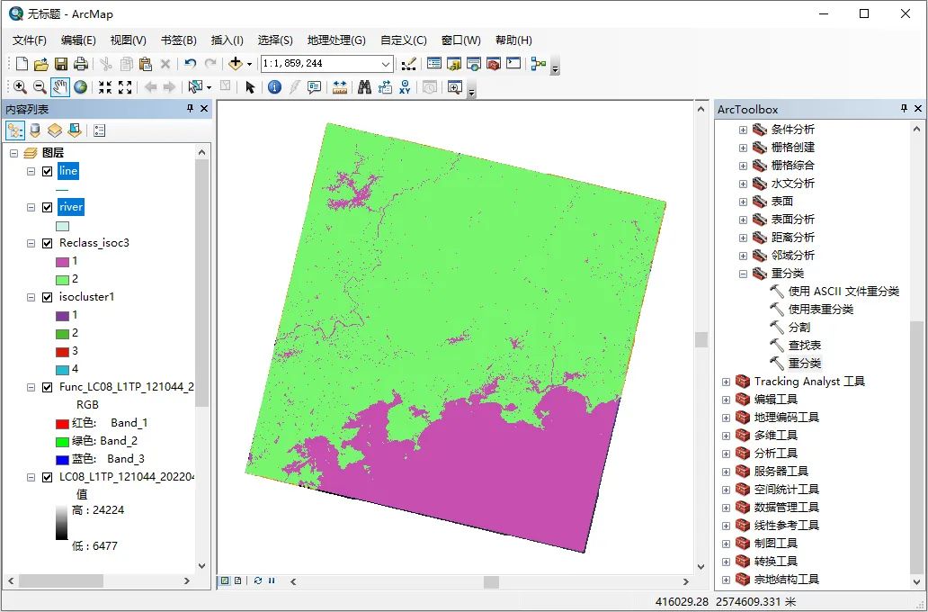Click the Undo arrow icon
This screenshot has width=928, height=612.
190,63
